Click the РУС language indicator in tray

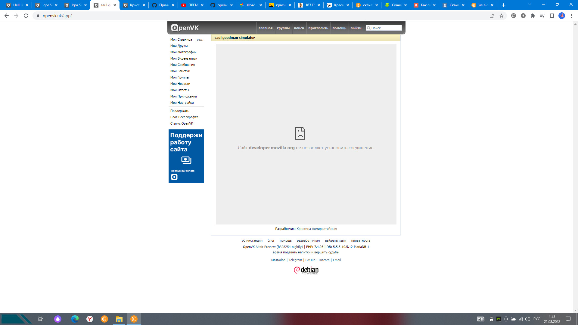[536, 319]
